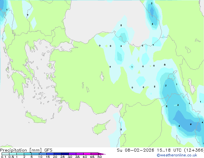
Task: Click the 25–30 mm dark navy swatch
Action: coord(65,154)
